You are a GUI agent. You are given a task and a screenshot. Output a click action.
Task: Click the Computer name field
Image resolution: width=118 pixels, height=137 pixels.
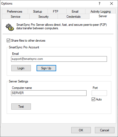pyautogui.click(x=49, y=93)
